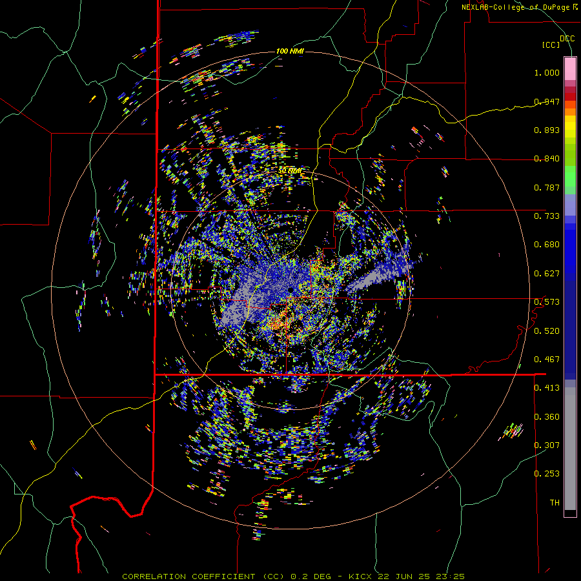Screen dimensions: 581x581
Task: Click the 0.360 scale value
Action: tap(547, 417)
